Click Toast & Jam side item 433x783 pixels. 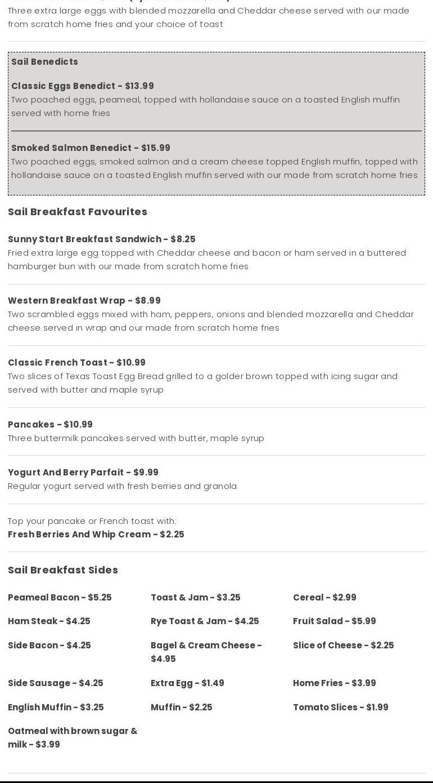(x=195, y=598)
